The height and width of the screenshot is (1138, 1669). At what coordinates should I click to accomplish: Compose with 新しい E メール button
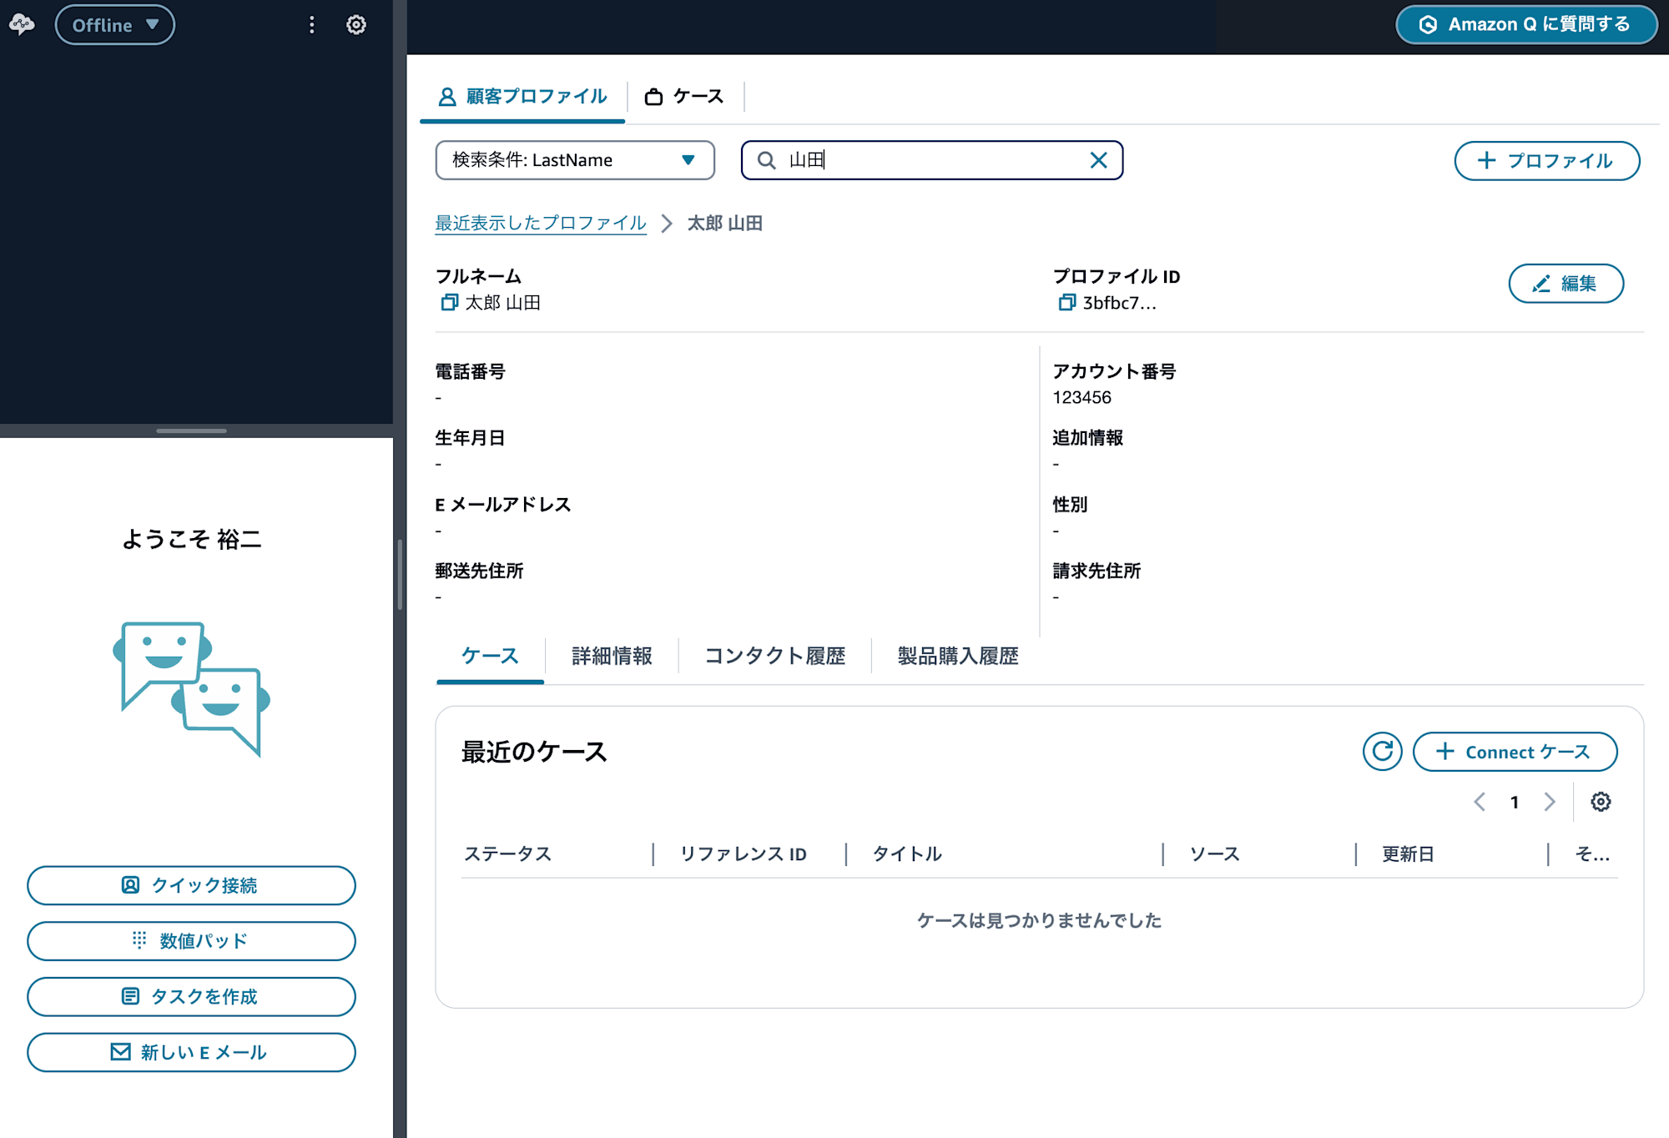coord(191,1052)
